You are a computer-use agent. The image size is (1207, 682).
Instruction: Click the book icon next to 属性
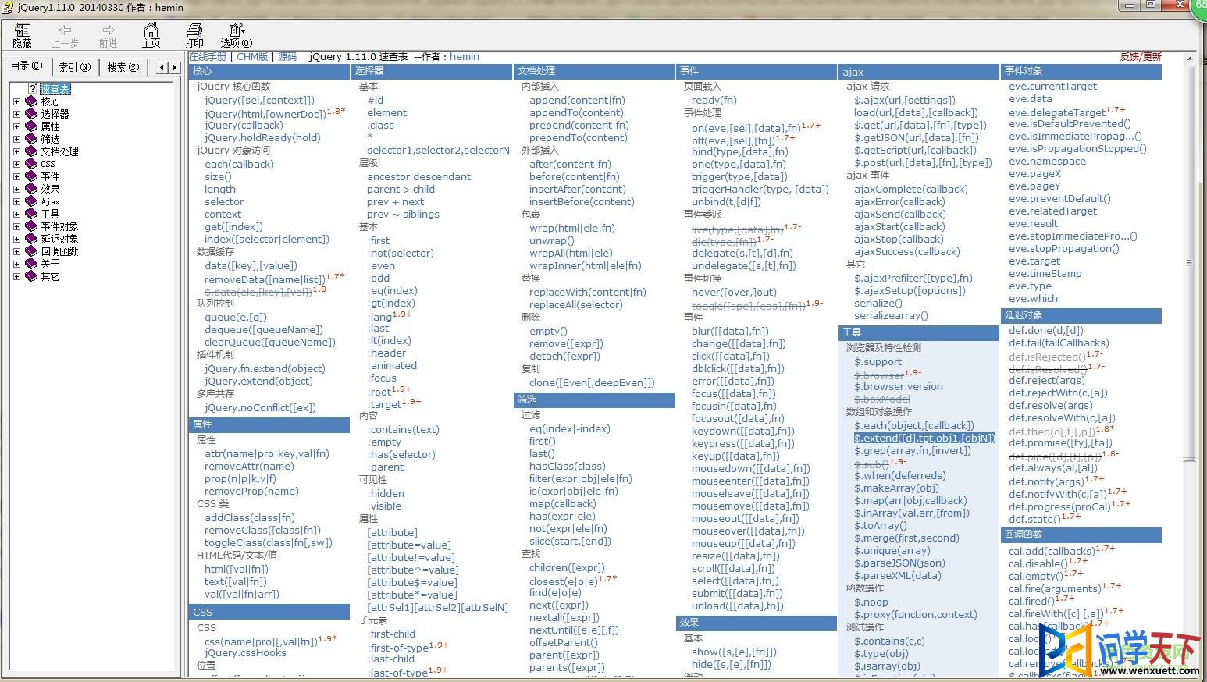[31, 126]
